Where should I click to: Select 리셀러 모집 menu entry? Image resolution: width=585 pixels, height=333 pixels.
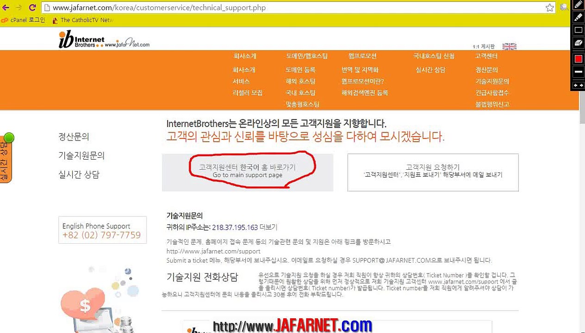pos(247,93)
